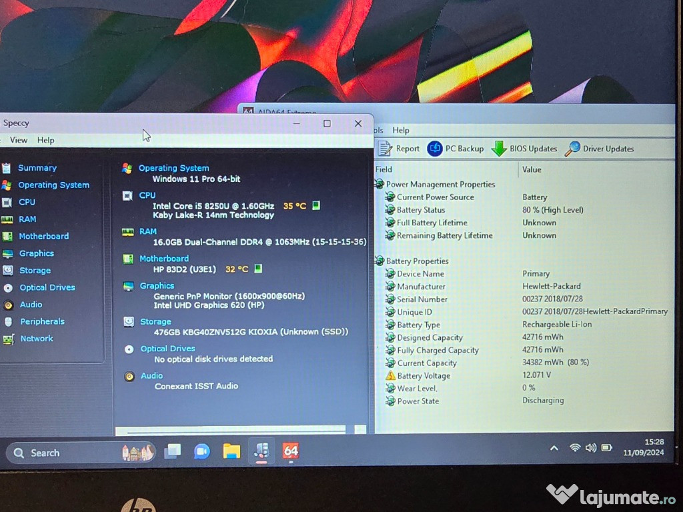The image size is (683, 512).
Task: Click Optical Drives heading in summary panel
Action: pyautogui.click(x=167, y=349)
